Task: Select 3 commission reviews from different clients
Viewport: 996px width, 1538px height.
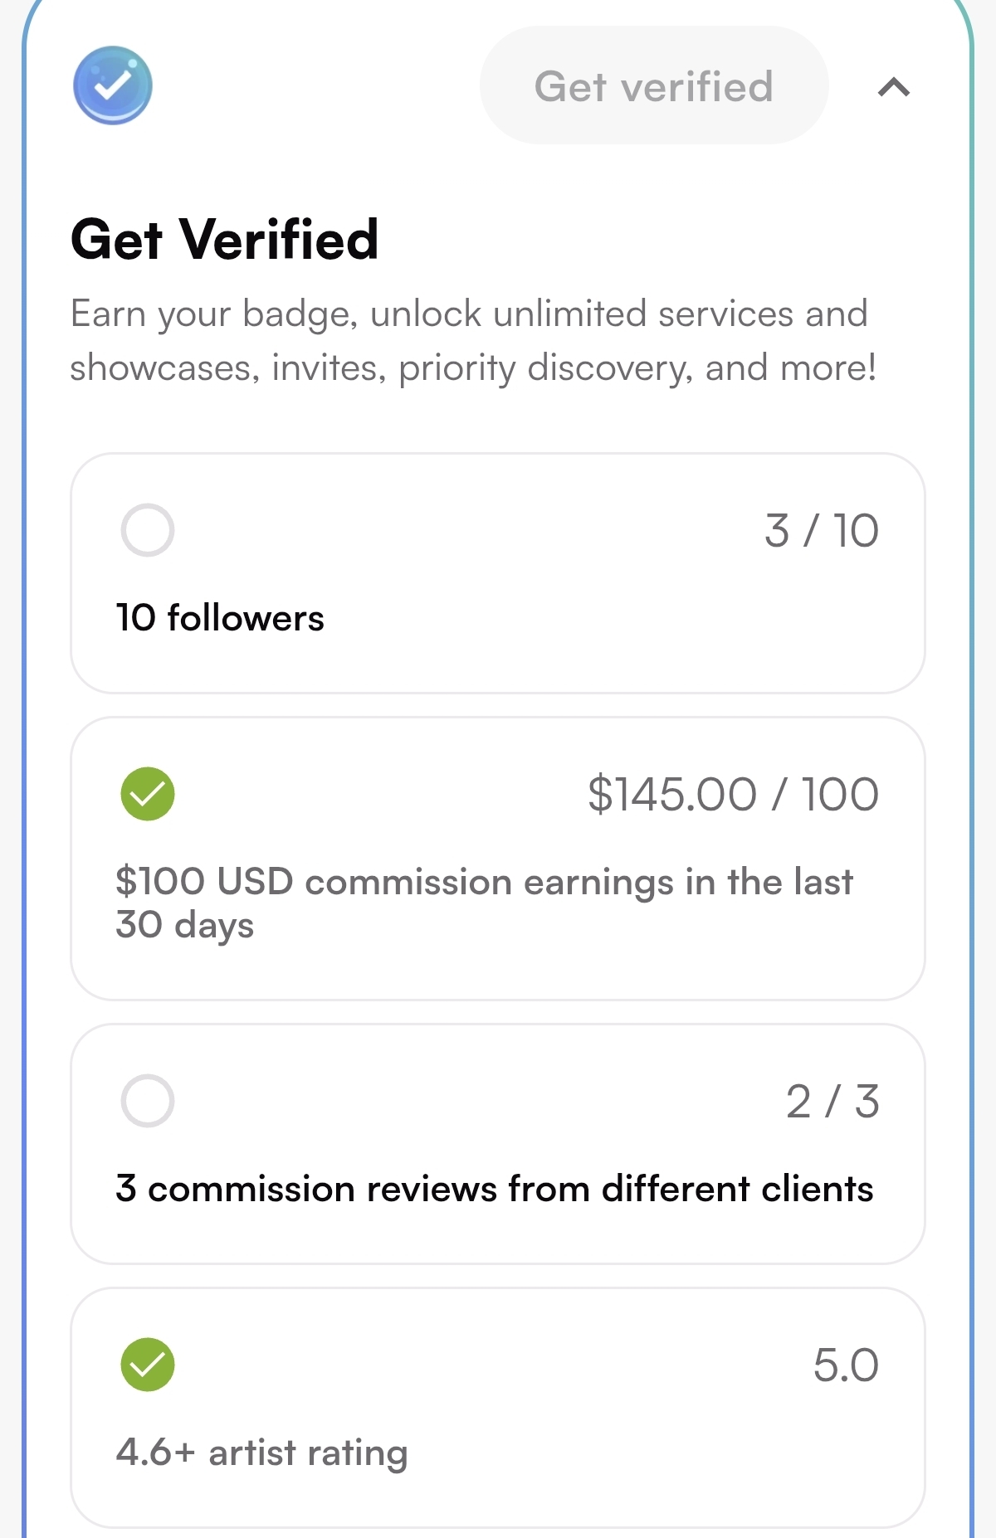Action: tap(494, 1189)
